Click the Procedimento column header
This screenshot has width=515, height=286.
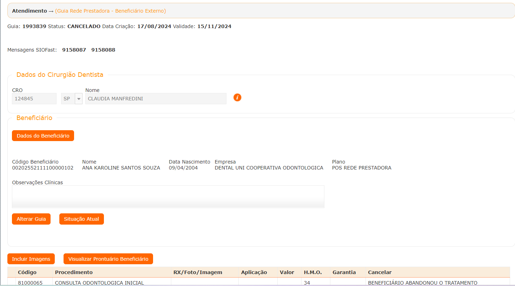(x=74, y=272)
